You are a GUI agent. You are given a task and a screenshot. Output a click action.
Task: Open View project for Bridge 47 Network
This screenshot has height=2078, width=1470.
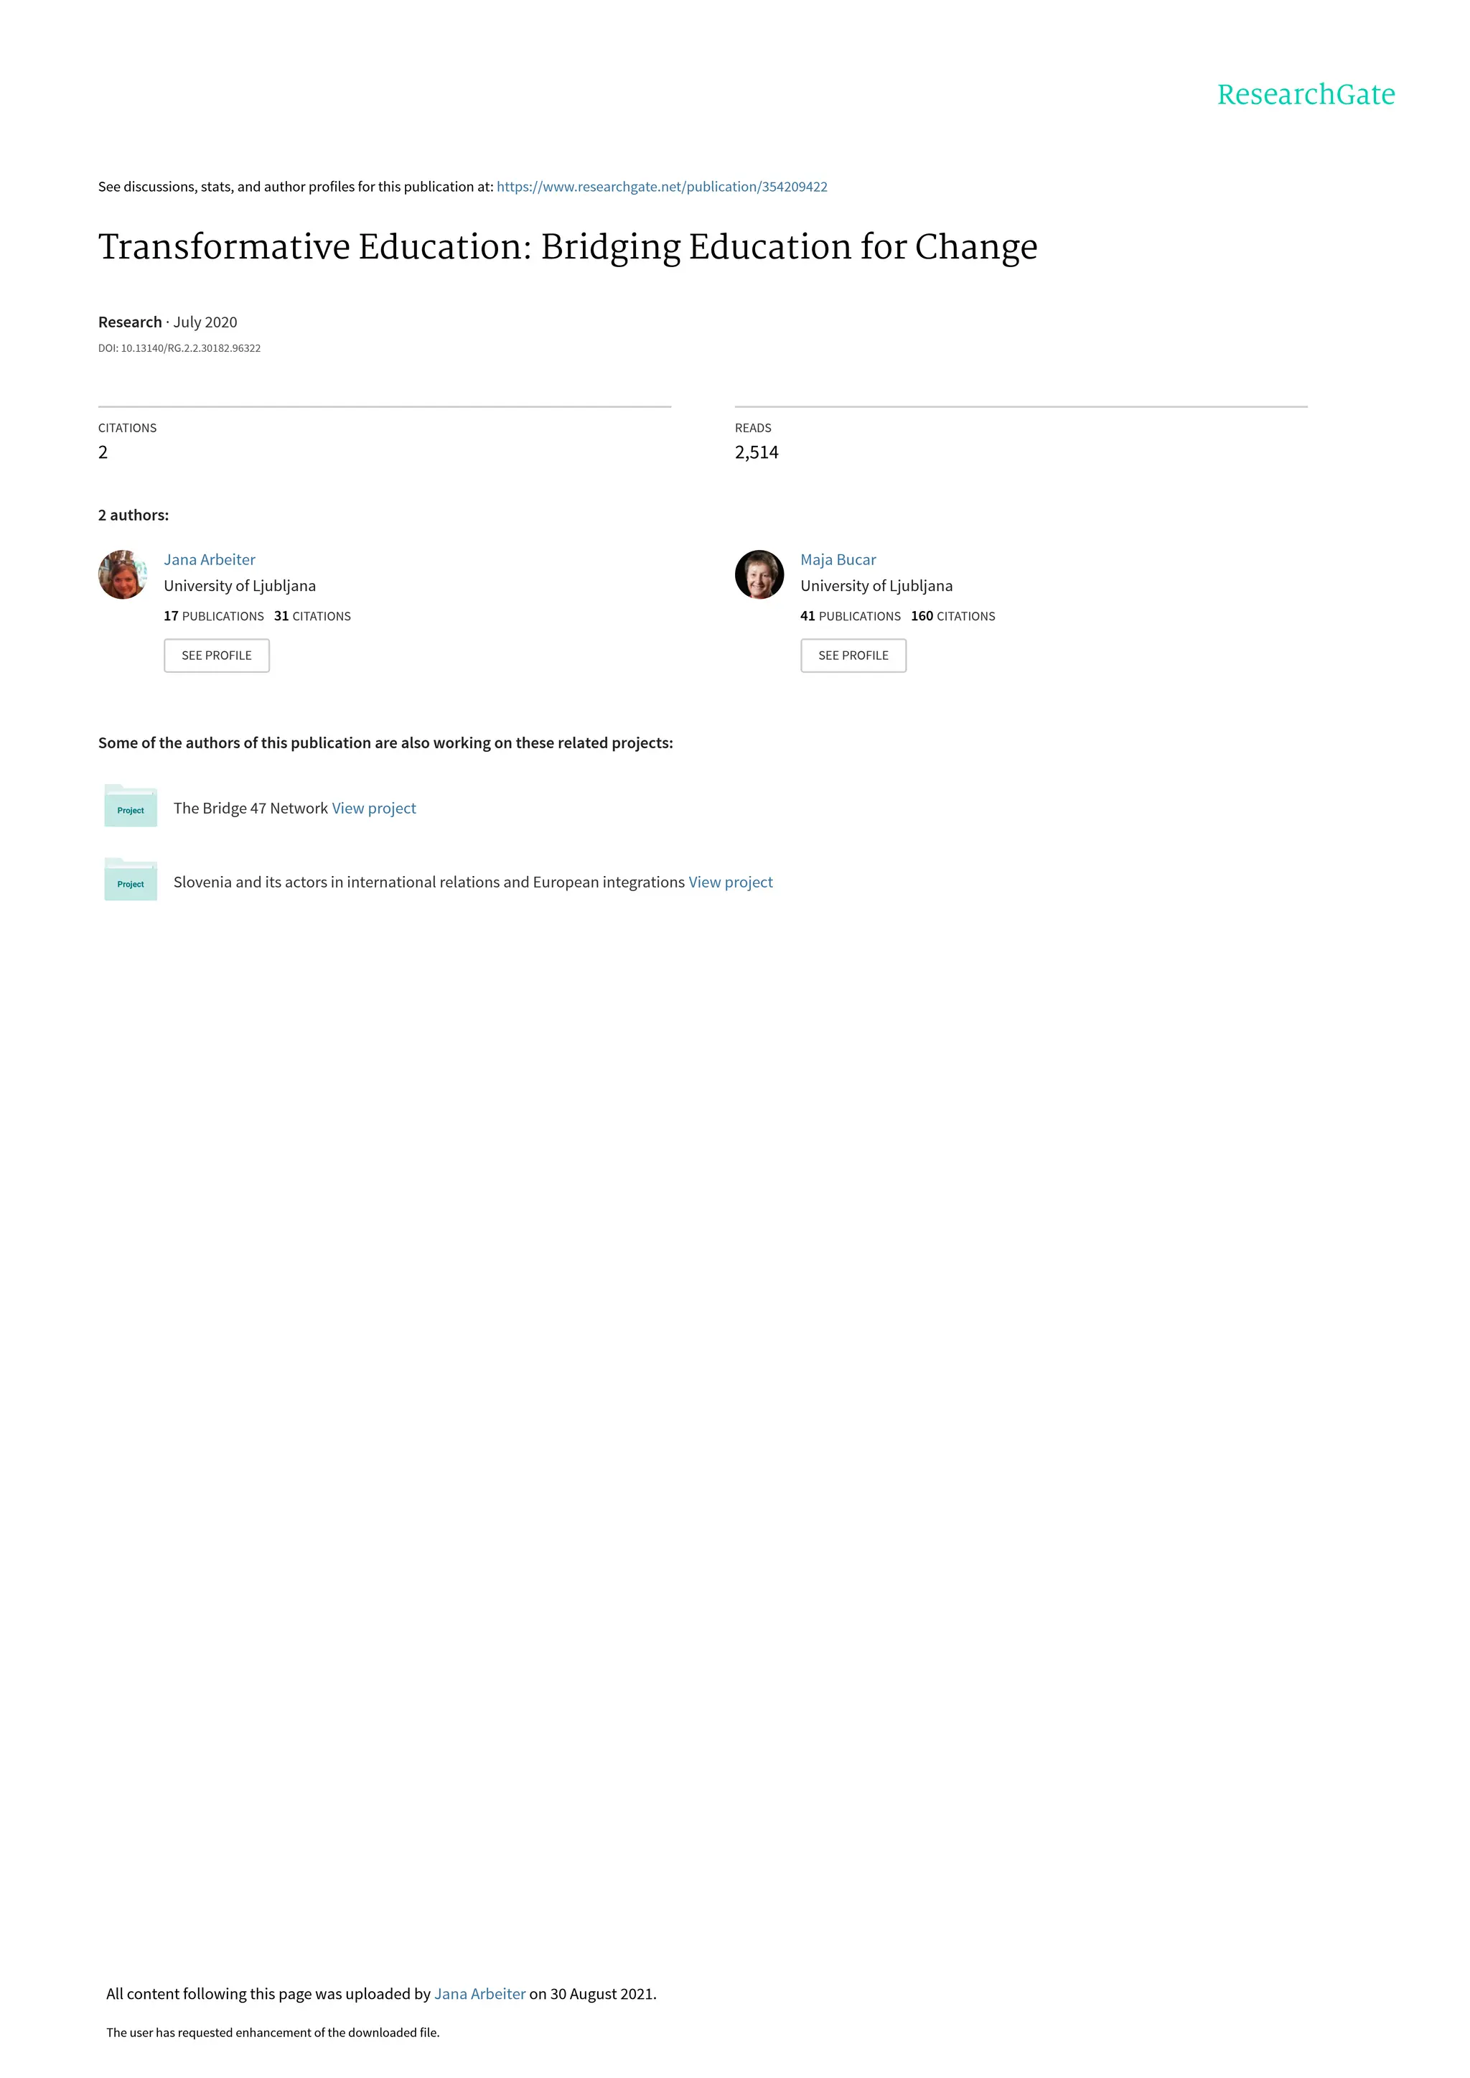click(x=374, y=809)
